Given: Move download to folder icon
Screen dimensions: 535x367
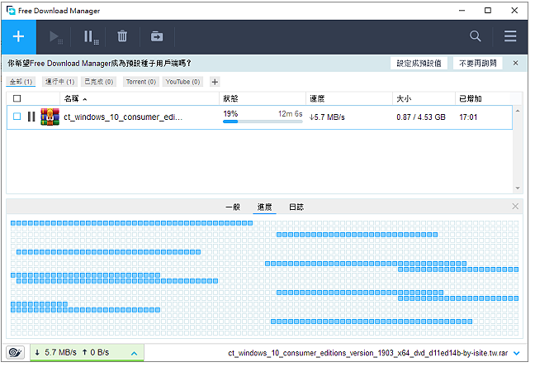Looking at the screenshot, I should (157, 36).
